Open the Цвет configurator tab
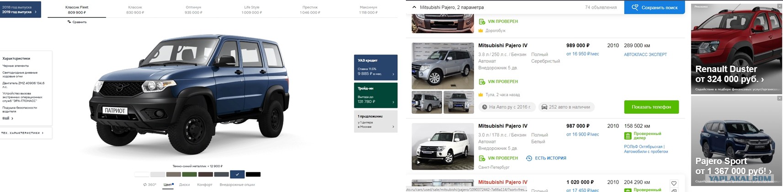Screen dimensions: 783x192 (168, 185)
